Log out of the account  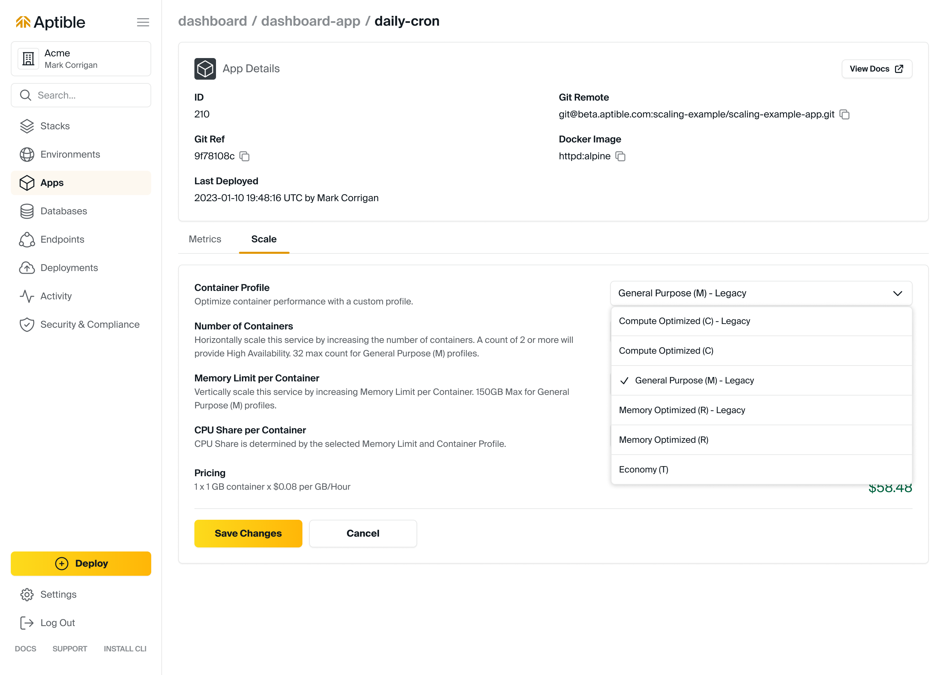click(57, 623)
